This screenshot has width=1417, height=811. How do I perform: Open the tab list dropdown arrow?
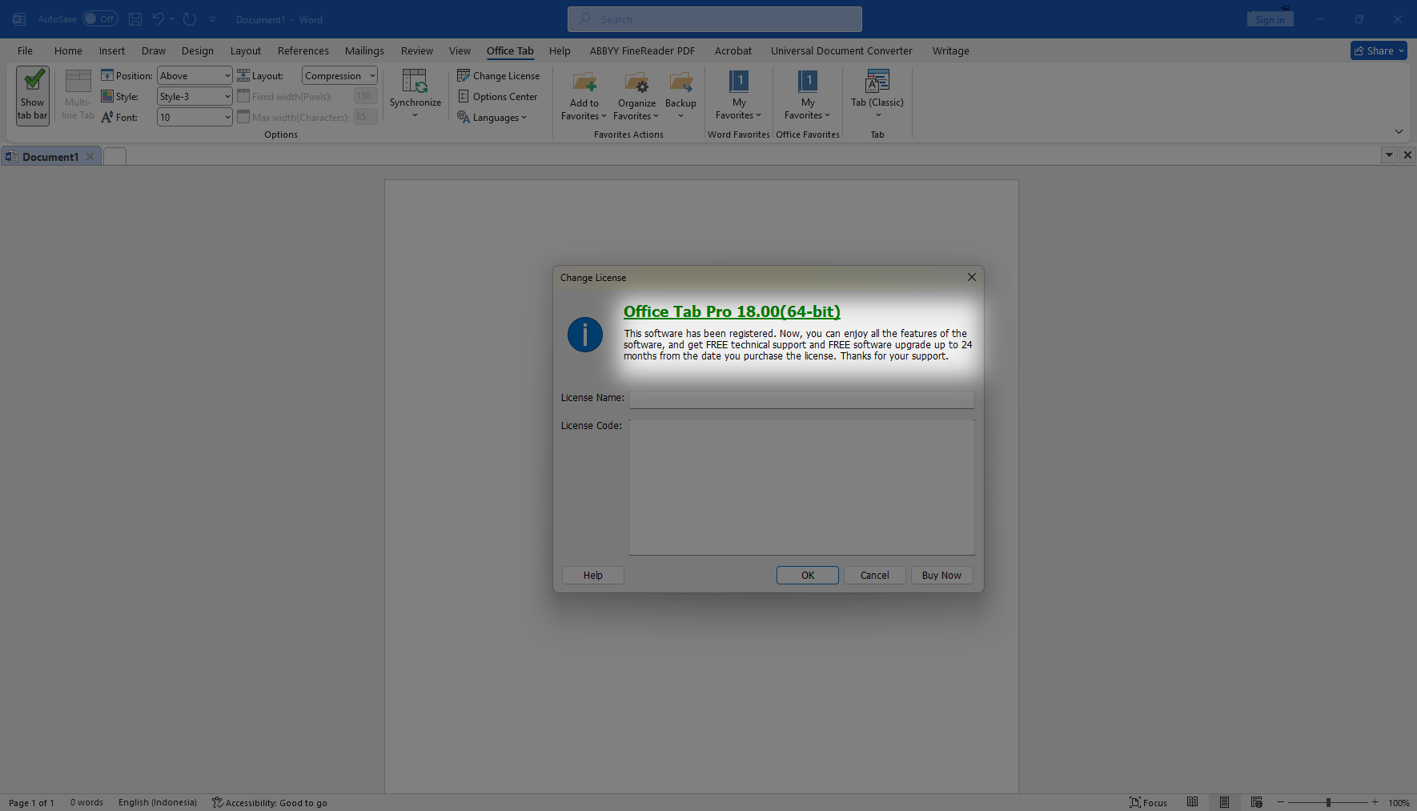coord(1389,155)
